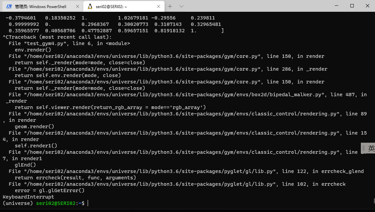Screen dimensions: 375x212
Task: Click the PowerShell icon in first tab
Action: tap(9, 6)
